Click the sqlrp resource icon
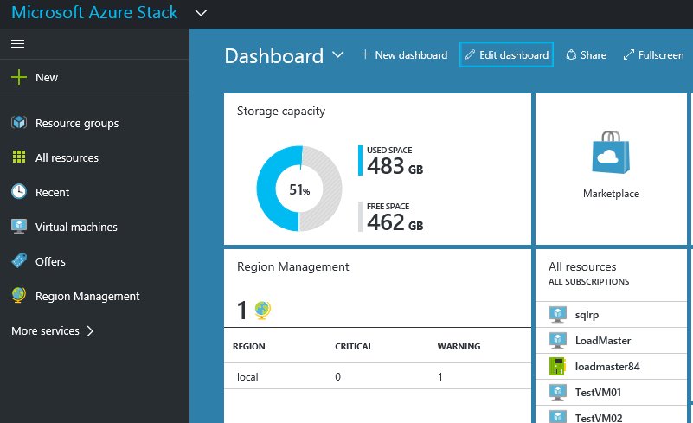Screen dimensions: 693x423 (557, 315)
